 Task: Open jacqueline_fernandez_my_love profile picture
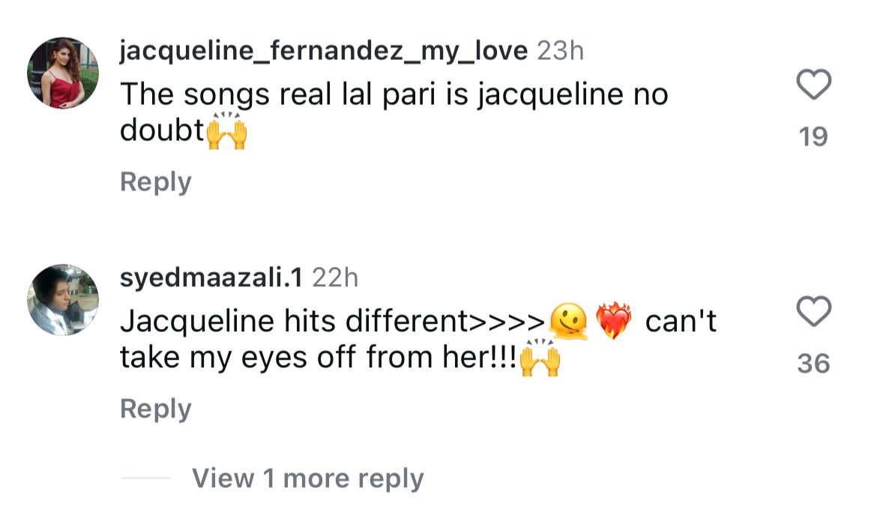63,73
